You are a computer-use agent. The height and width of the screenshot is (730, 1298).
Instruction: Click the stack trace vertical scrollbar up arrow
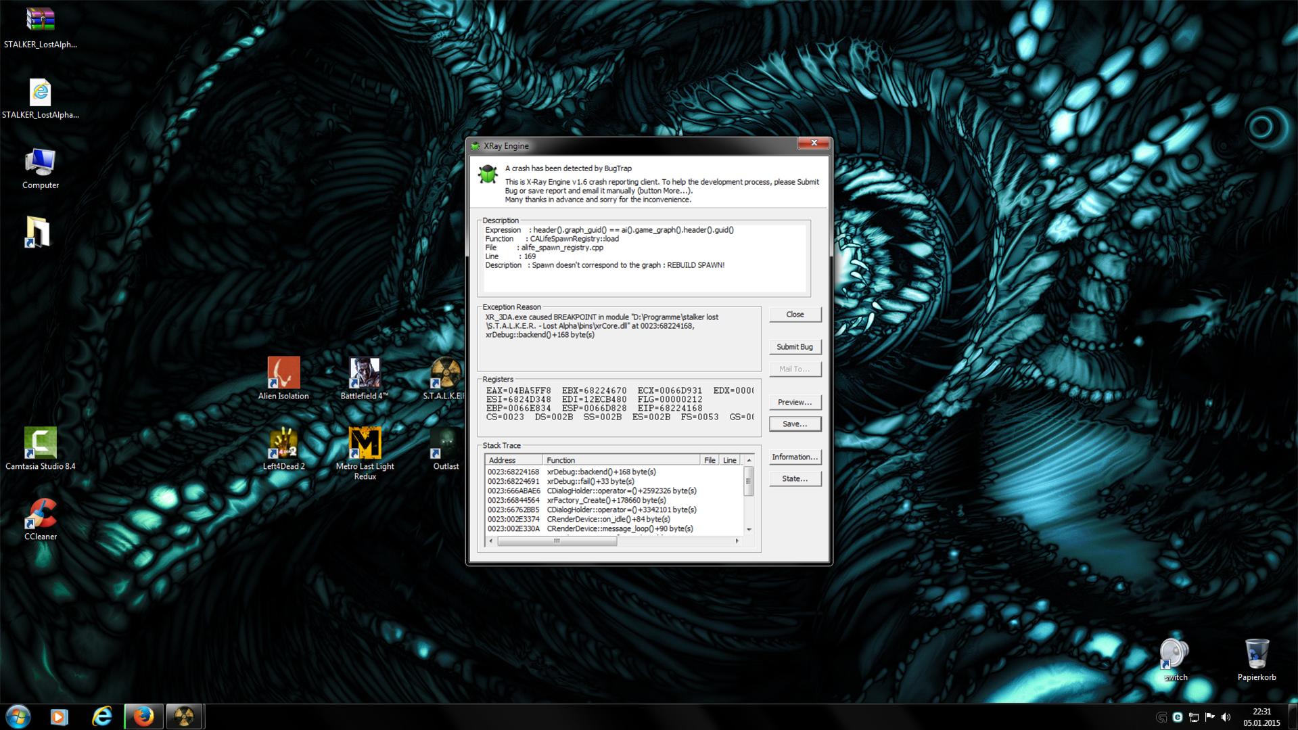point(749,460)
